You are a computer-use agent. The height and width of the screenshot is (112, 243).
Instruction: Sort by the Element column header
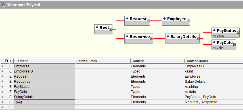(44, 61)
